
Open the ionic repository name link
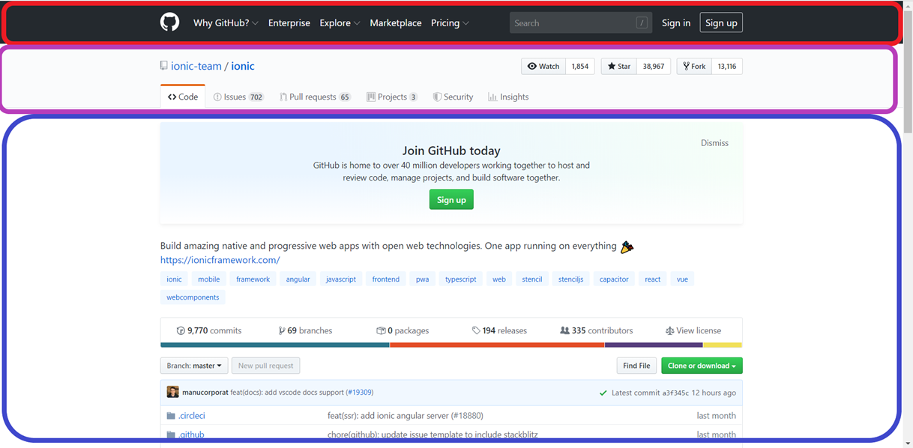click(x=243, y=66)
